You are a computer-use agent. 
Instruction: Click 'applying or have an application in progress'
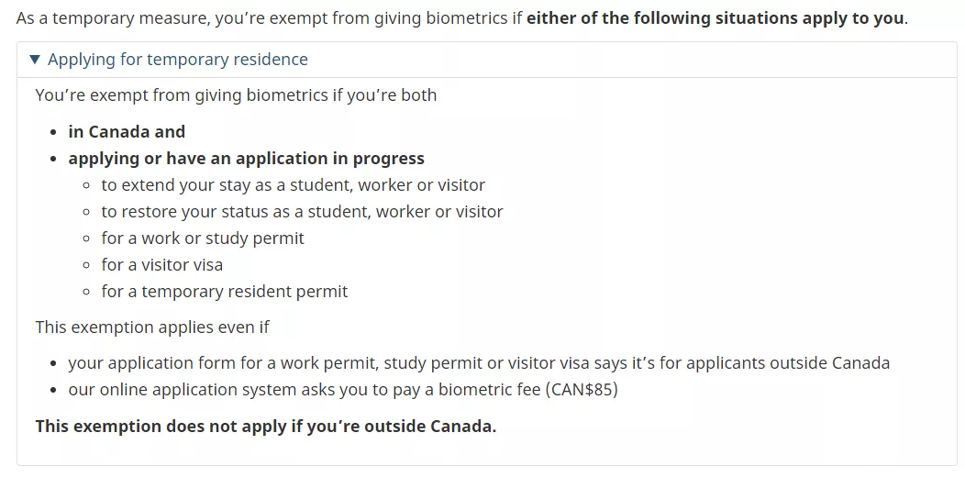[x=246, y=159]
